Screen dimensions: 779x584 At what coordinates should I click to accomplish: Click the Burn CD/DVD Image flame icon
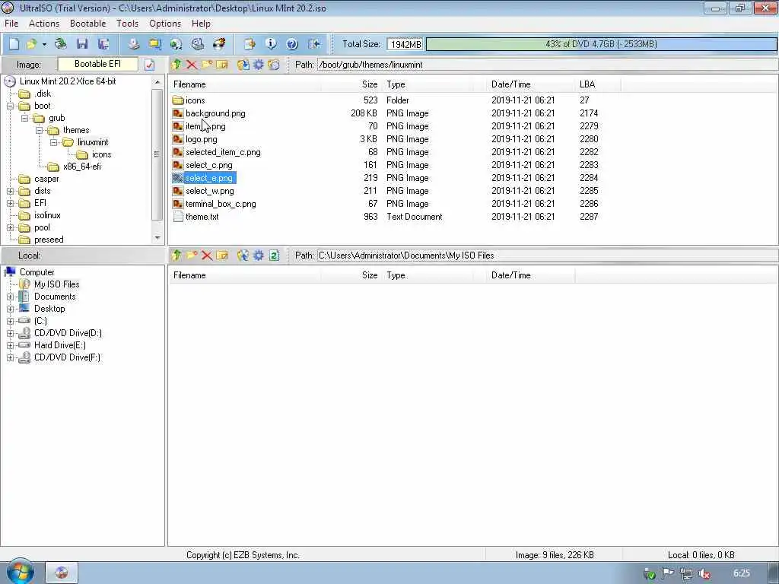(219, 44)
